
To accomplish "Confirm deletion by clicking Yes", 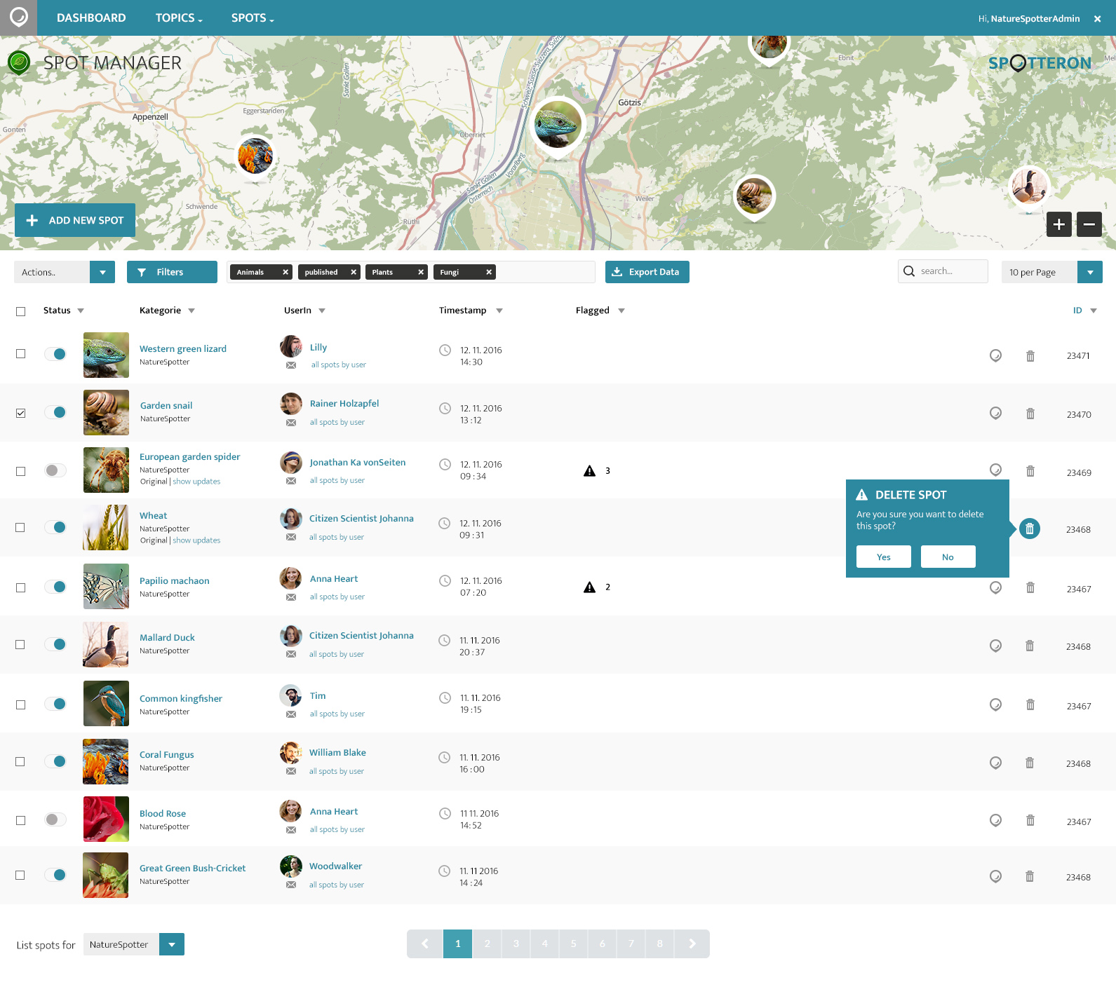I will [883, 557].
